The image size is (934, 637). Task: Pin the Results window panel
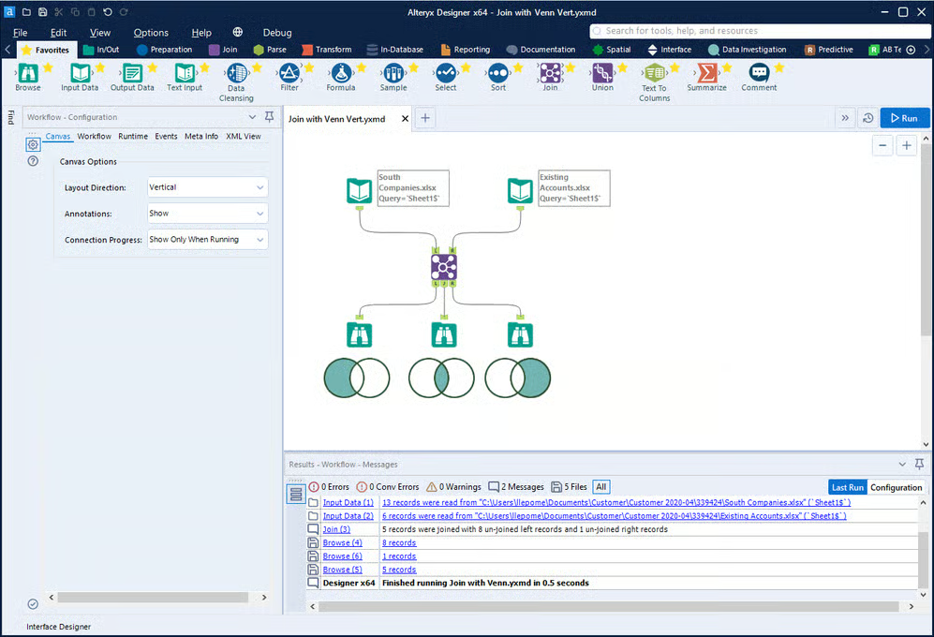pos(919,464)
